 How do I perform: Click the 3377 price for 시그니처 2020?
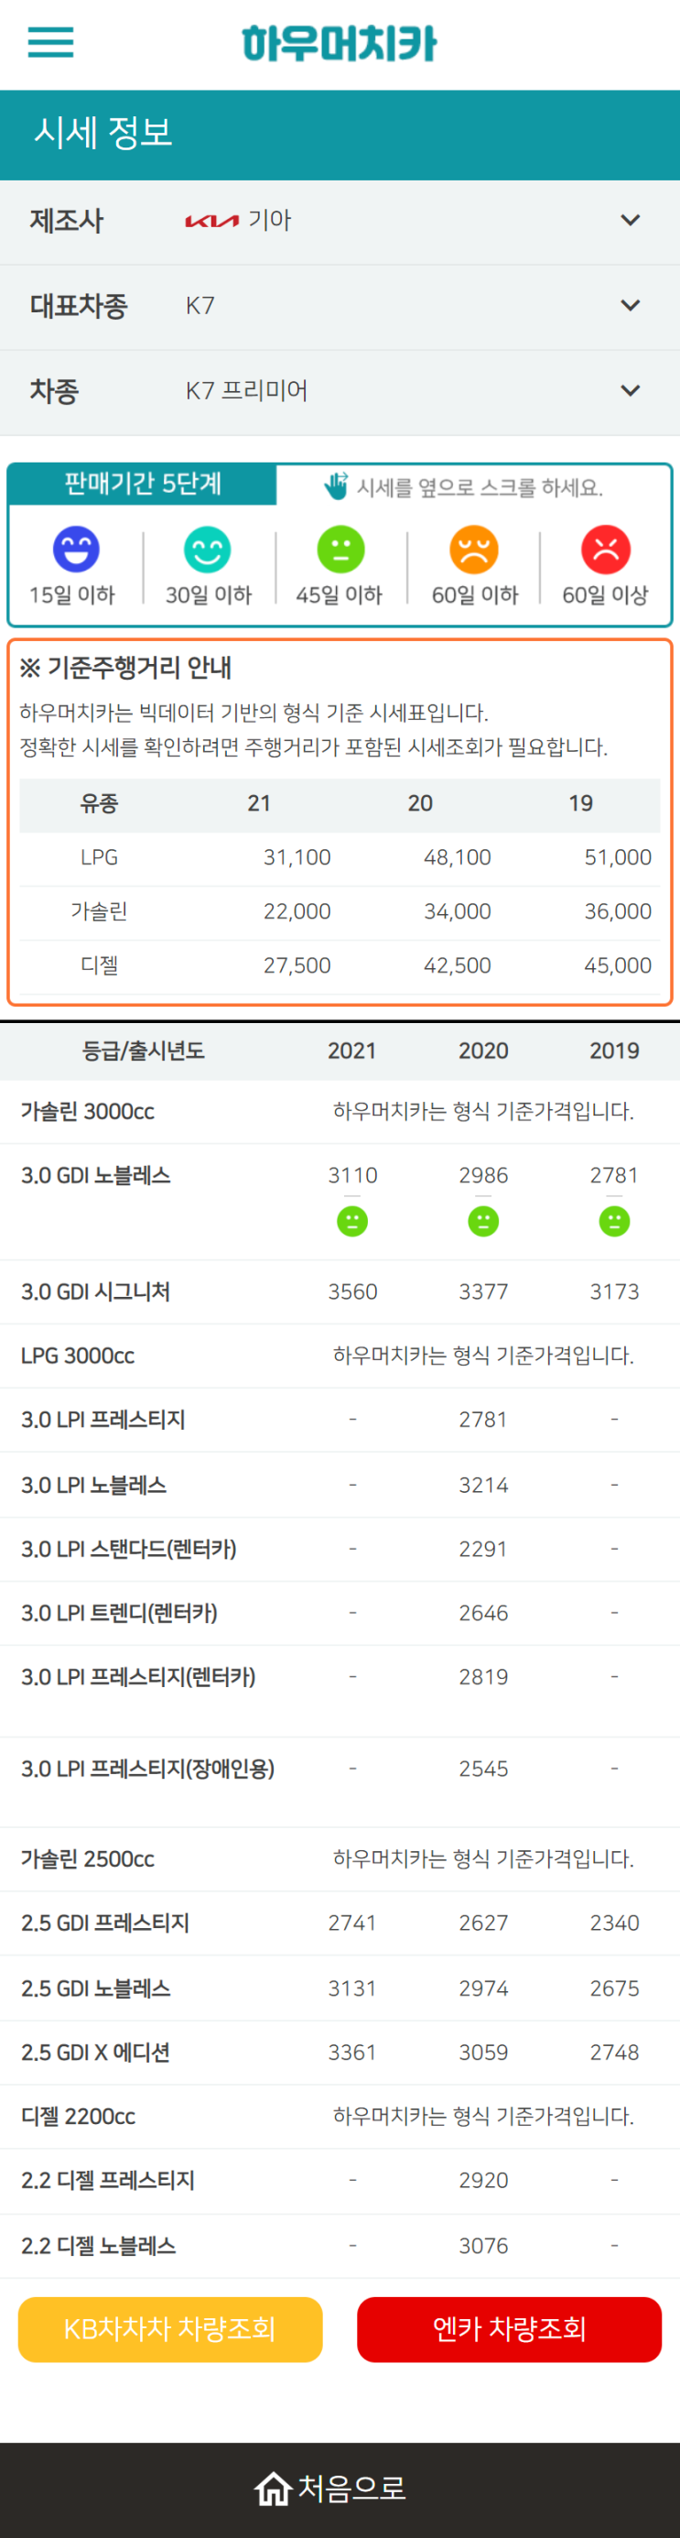pyautogui.click(x=483, y=1291)
